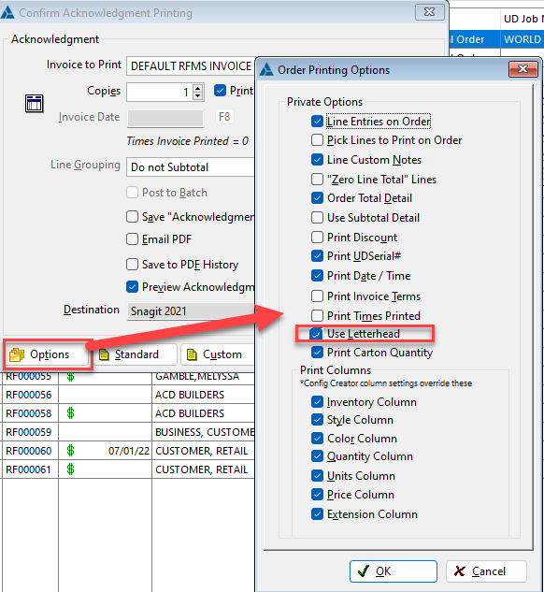Click the Custom button's document icon

[x=192, y=354]
